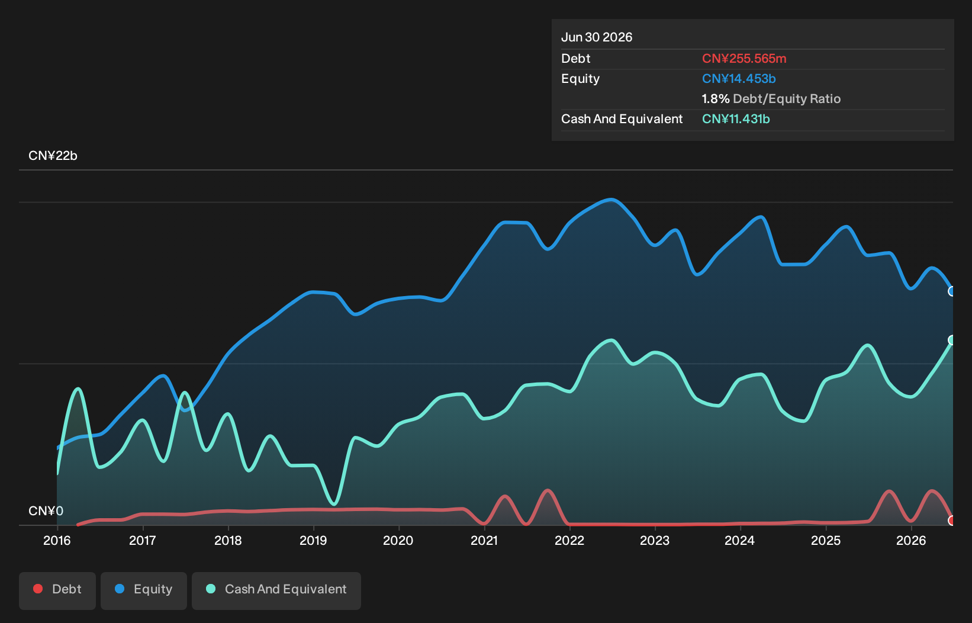Click the Cash And Equivalent tooltip label
Screen dimensions: 972x623
(622, 119)
